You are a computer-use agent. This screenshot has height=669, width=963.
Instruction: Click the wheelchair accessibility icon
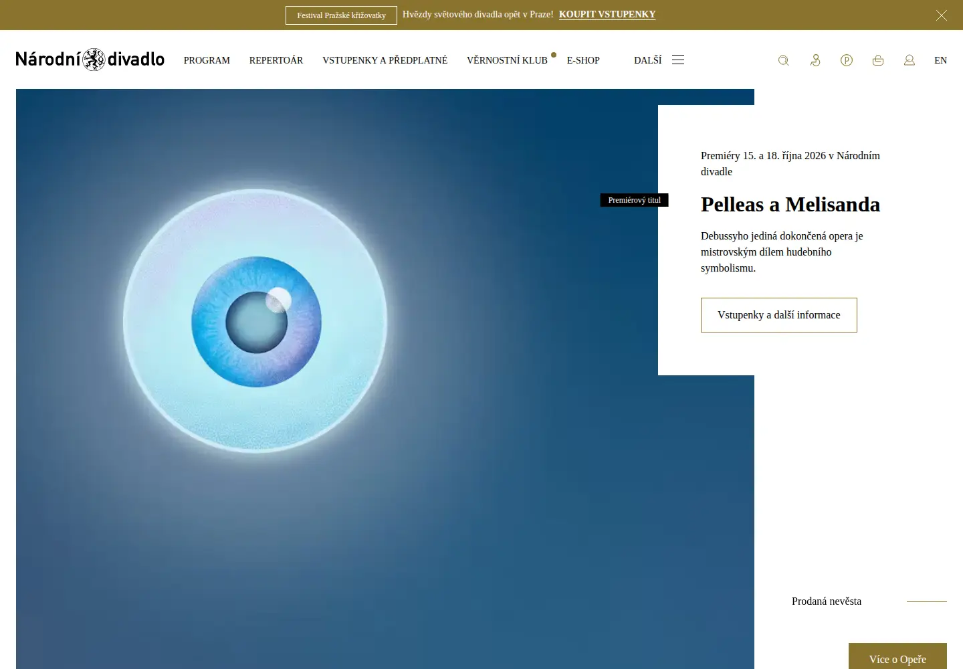pyautogui.click(x=815, y=60)
